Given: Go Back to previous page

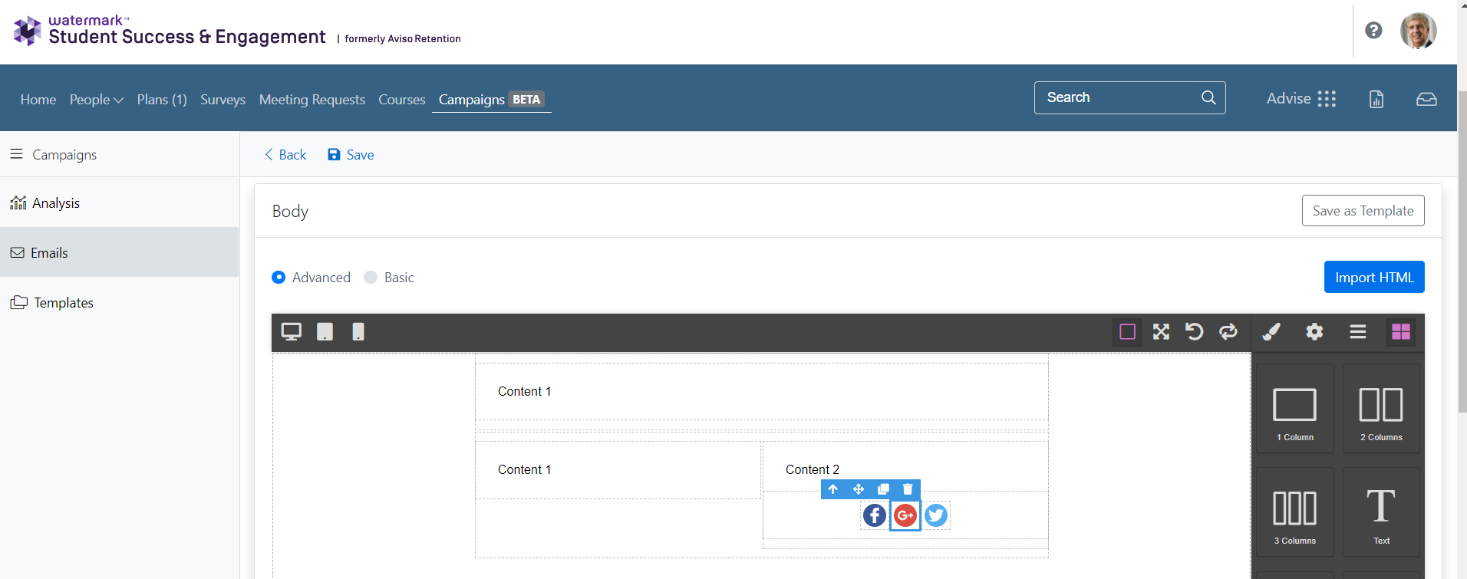Looking at the screenshot, I should click(x=285, y=155).
